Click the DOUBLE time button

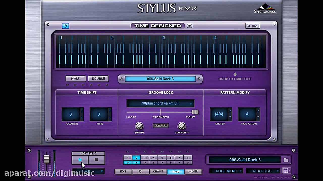click(98, 79)
